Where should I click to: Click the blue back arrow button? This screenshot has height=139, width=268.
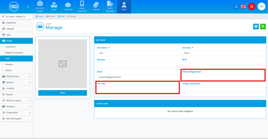(256, 26)
